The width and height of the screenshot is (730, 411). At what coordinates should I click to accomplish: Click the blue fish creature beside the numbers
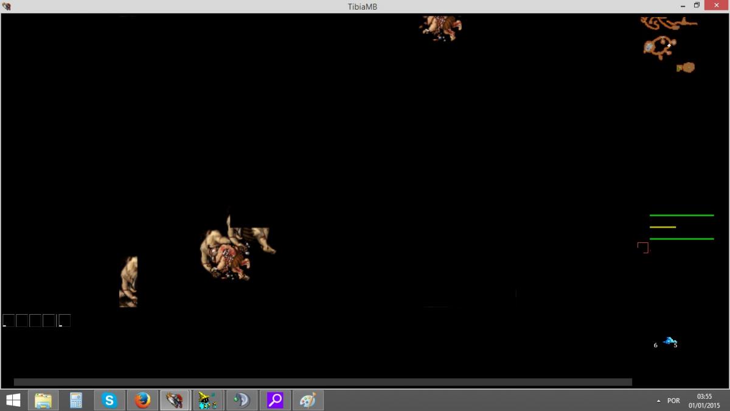click(x=668, y=341)
